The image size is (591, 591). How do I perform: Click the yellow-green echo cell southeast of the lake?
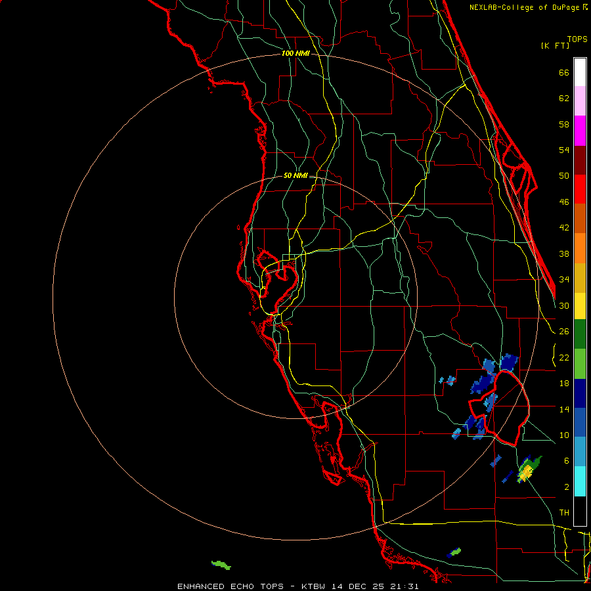coord(529,470)
